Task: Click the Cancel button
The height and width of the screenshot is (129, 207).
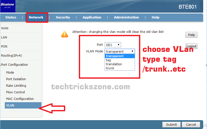Action: coord(191,124)
